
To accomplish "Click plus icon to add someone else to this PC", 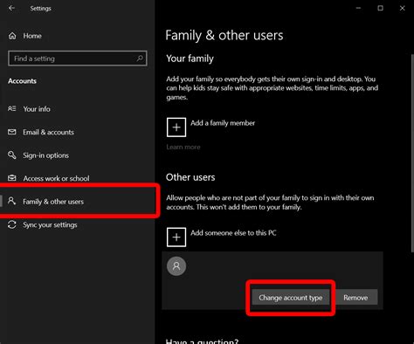I will 176,237.
